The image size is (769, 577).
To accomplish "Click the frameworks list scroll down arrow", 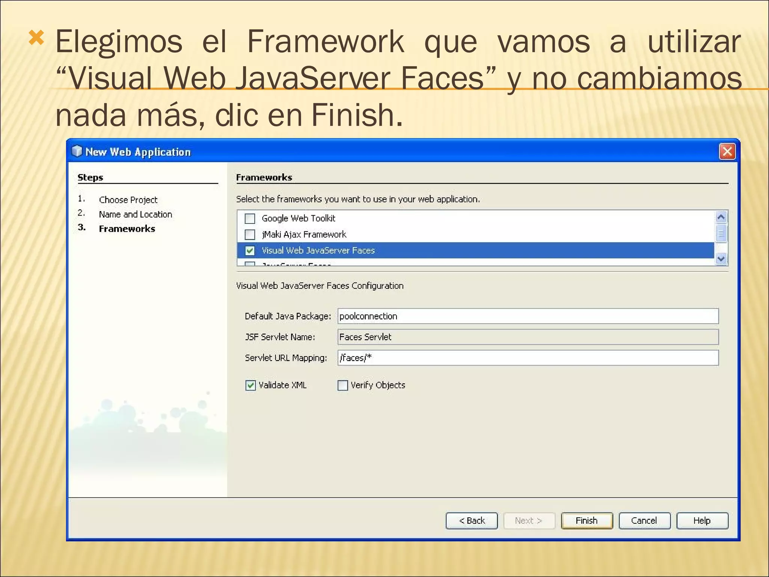I will (x=721, y=259).
